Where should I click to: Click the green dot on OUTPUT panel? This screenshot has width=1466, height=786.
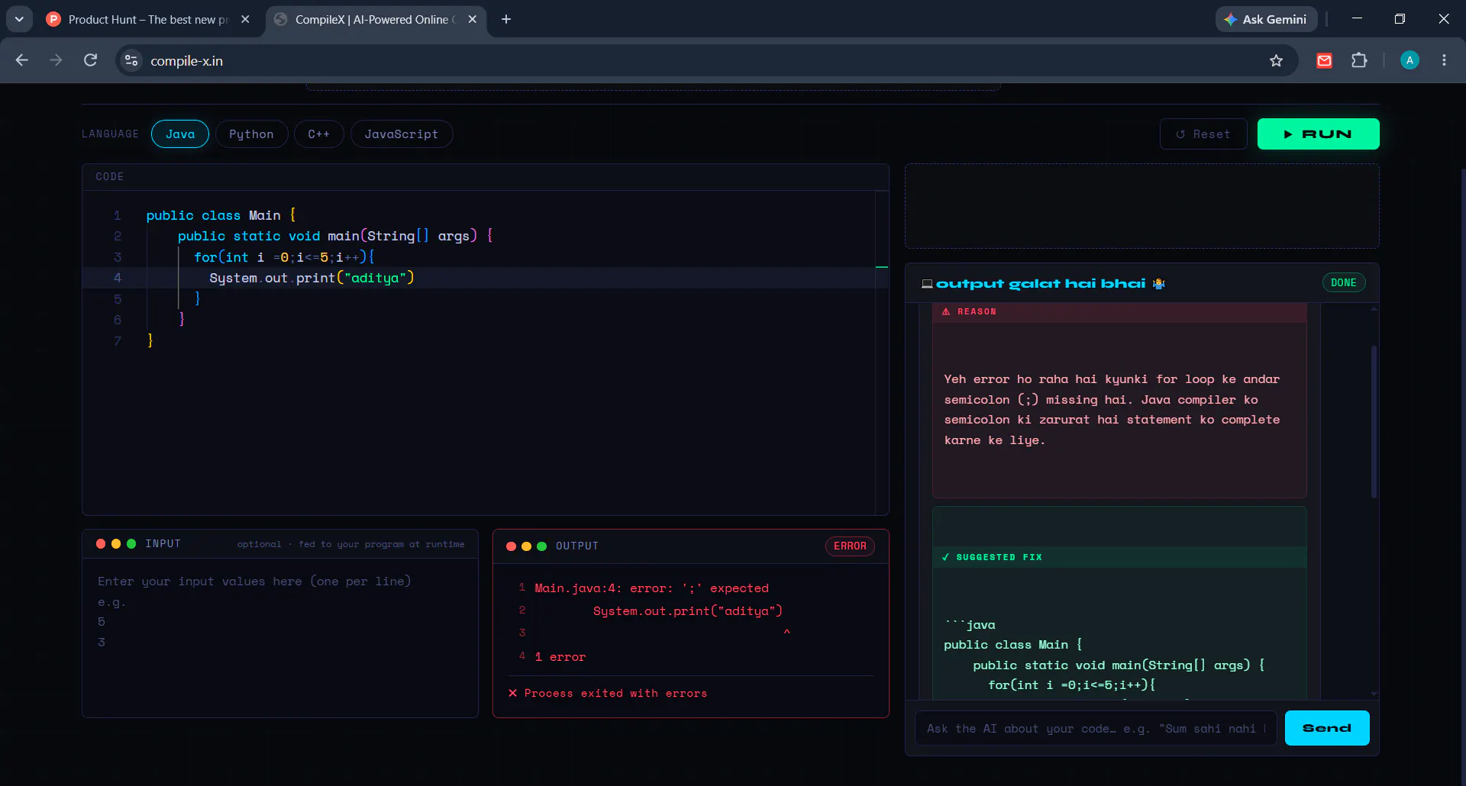pos(542,546)
